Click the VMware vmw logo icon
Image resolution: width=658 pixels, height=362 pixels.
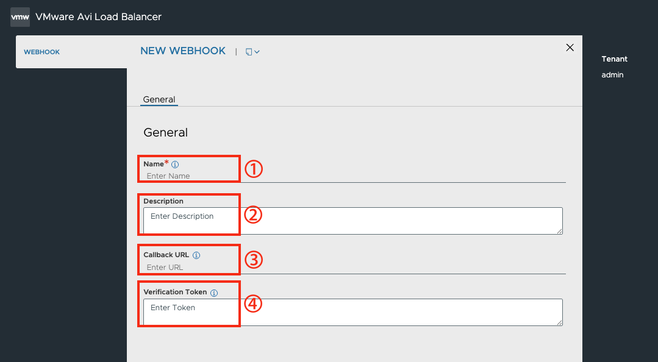tap(20, 17)
